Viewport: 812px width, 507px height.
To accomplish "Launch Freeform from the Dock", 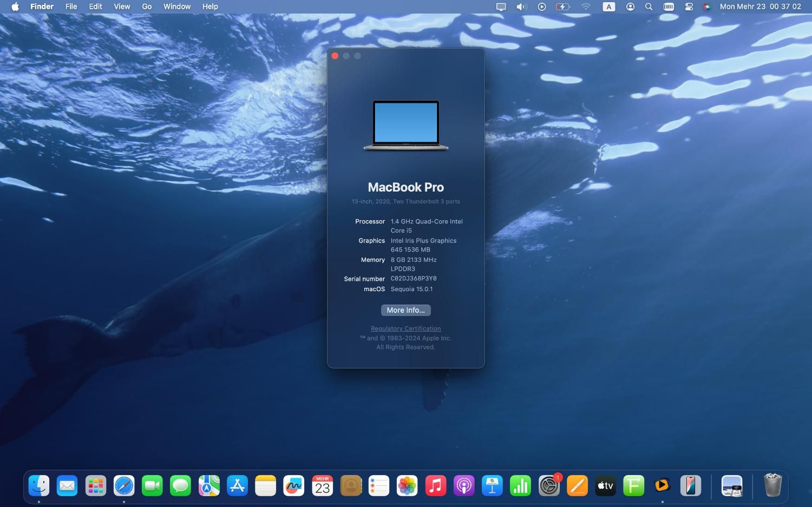I will (294, 485).
